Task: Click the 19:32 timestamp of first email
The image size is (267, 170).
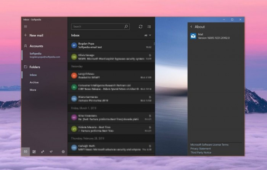Action: (148, 47)
